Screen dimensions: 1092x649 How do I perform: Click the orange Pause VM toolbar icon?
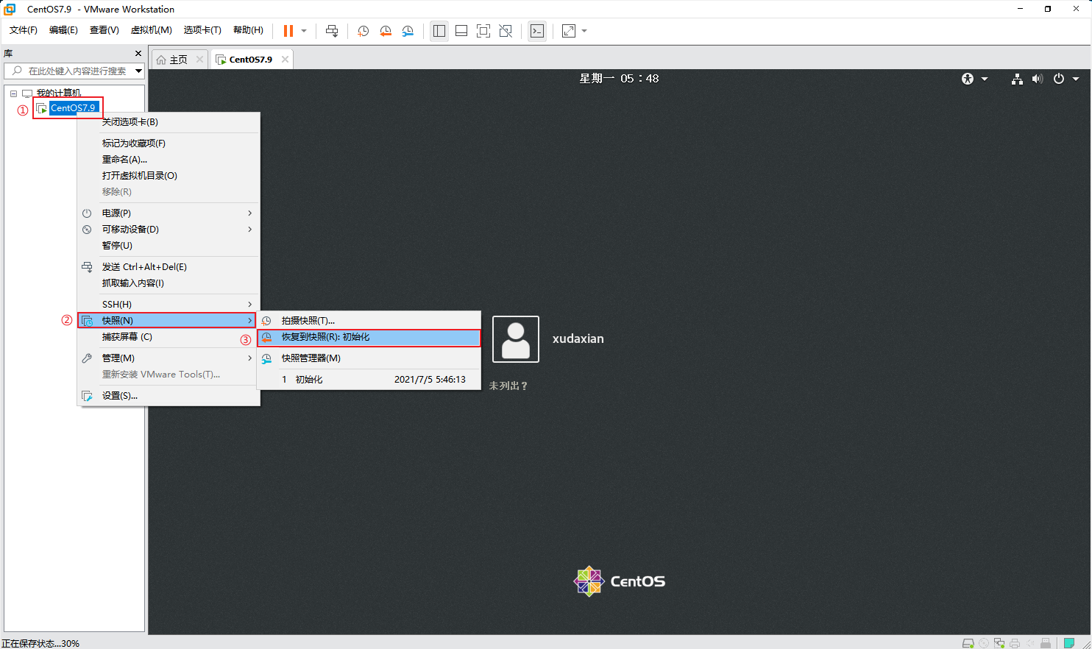tap(288, 31)
